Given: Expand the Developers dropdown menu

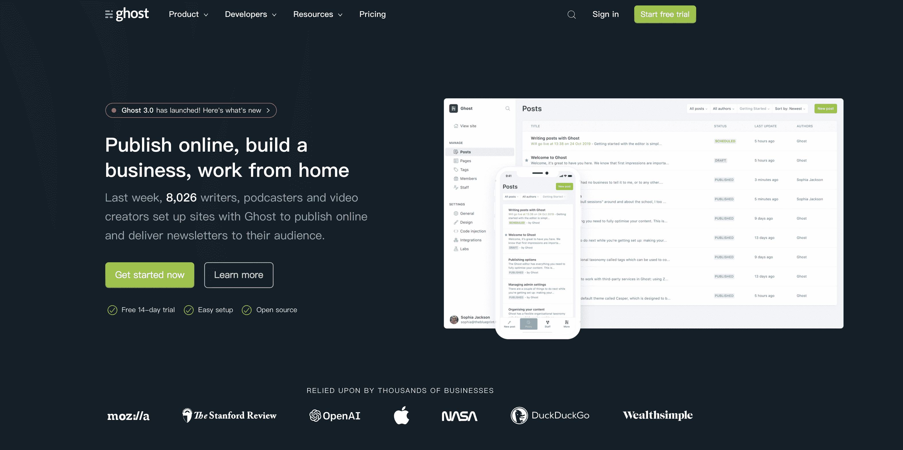Looking at the screenshot, I should [x=251, y=14].
